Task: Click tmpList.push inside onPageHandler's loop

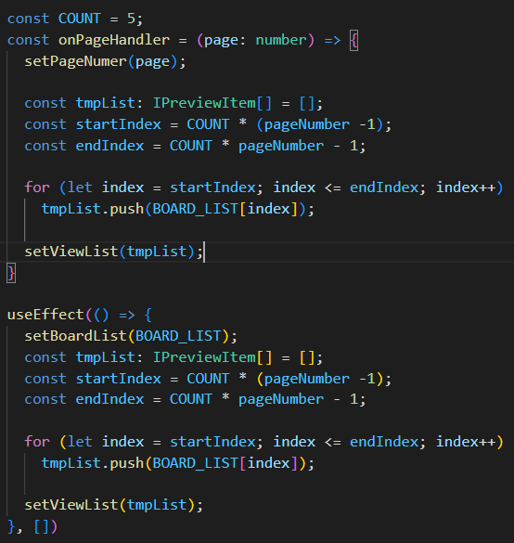Action: pos(93,209)
